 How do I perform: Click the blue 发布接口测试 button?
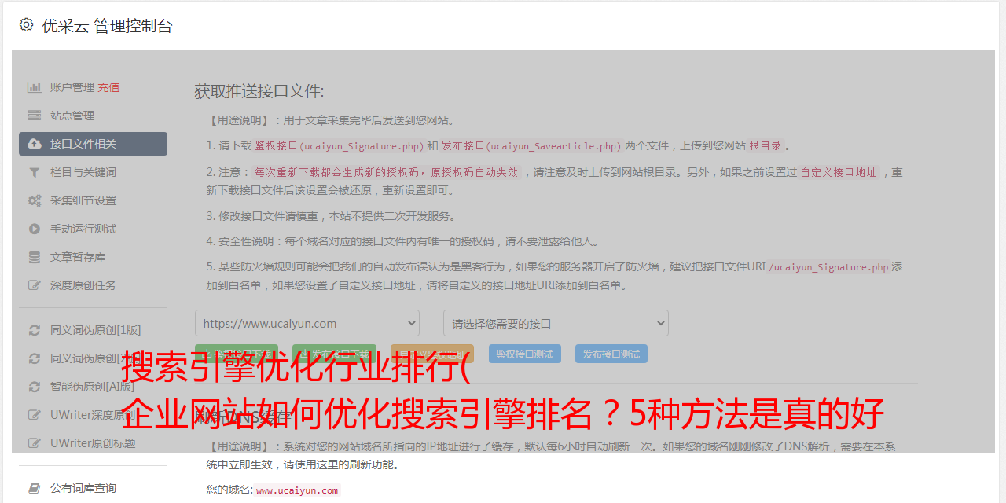click(x=611, y=354)
